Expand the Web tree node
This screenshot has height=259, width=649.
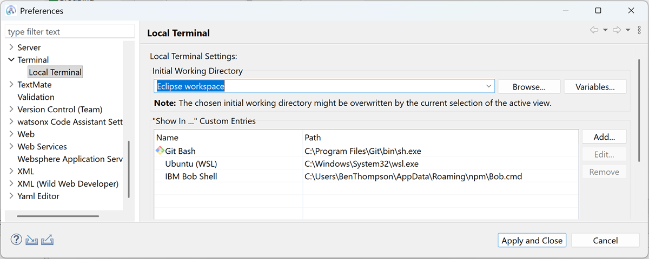tap(11, 134)
